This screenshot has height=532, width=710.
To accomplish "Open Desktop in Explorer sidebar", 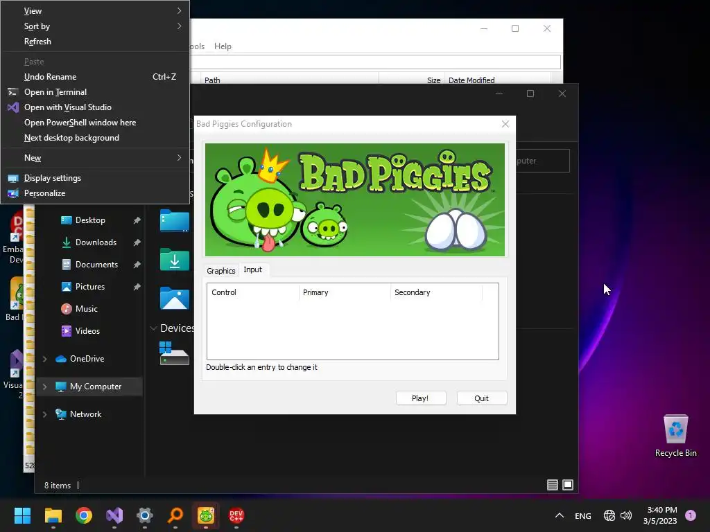I will tap(90, 220).
